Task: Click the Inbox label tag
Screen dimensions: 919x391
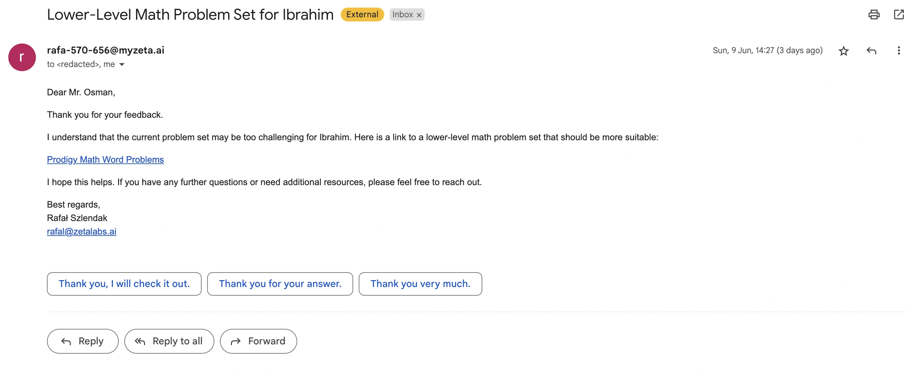Action: 403,15
